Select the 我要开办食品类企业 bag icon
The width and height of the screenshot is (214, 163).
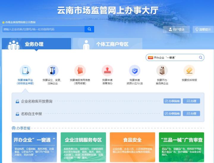coord(162,70)
